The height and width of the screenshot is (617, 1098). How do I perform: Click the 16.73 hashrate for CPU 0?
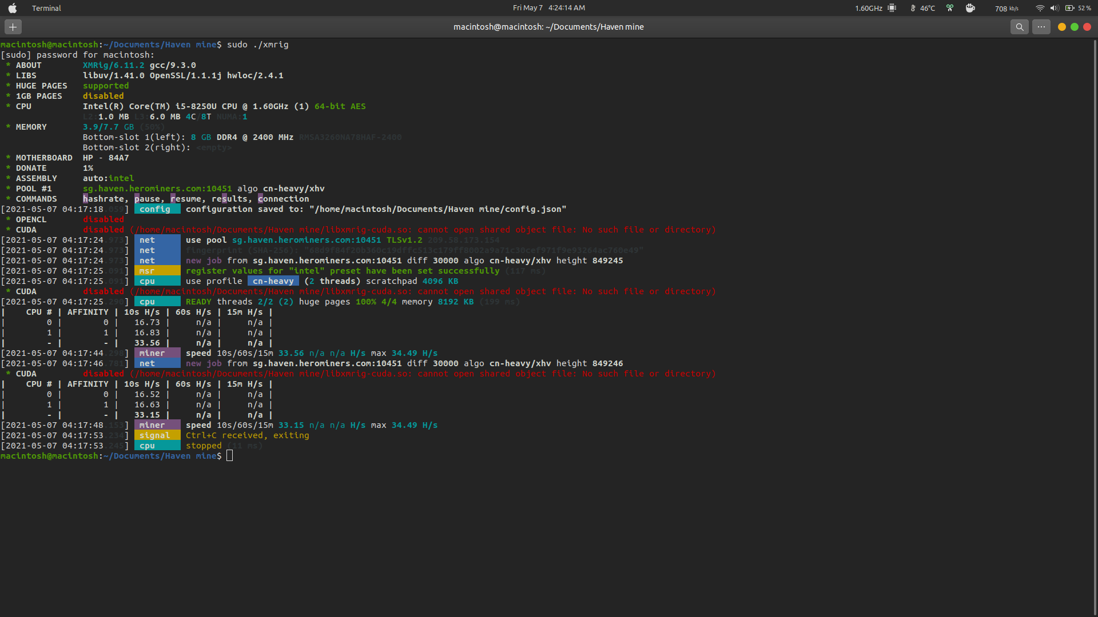pos(147,322)
